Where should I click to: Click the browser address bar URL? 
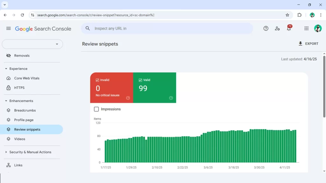(96, 15)
